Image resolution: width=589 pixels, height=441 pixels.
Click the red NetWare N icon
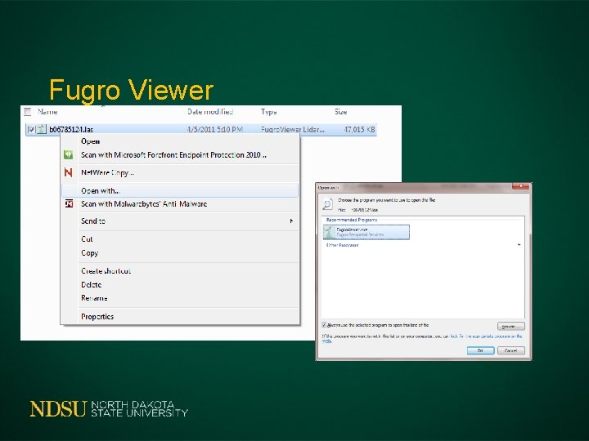tap(69, 172)
